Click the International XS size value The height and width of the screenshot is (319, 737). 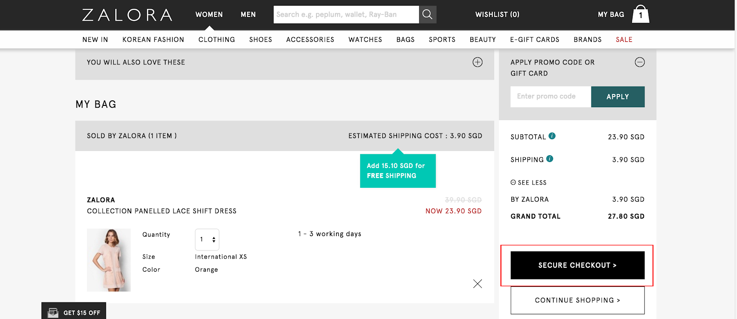coord(221,257)
